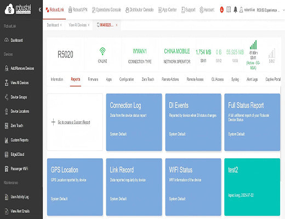The height and width of the screenshot is (219, 285).
Task: Open the Account menu
Action: coord(207,10)
